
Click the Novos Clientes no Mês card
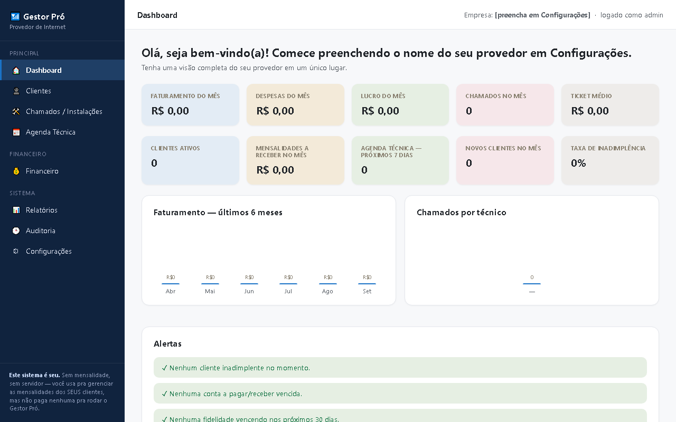coord(505,160)
